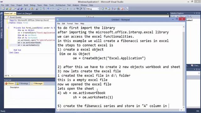The width and height of the screenshot is (201, 113).
Task: Click the Break All pause icon
Action: (71, 9)
